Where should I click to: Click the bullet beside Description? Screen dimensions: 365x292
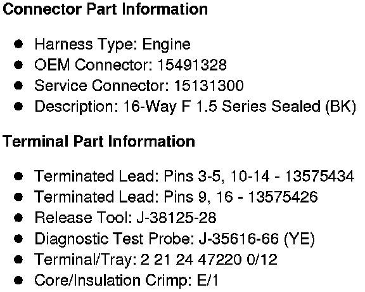point(18,107)
